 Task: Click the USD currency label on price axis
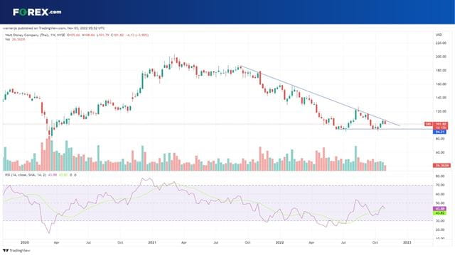[x=439, y=35]
